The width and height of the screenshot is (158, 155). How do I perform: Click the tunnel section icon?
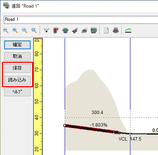point(84,30)
